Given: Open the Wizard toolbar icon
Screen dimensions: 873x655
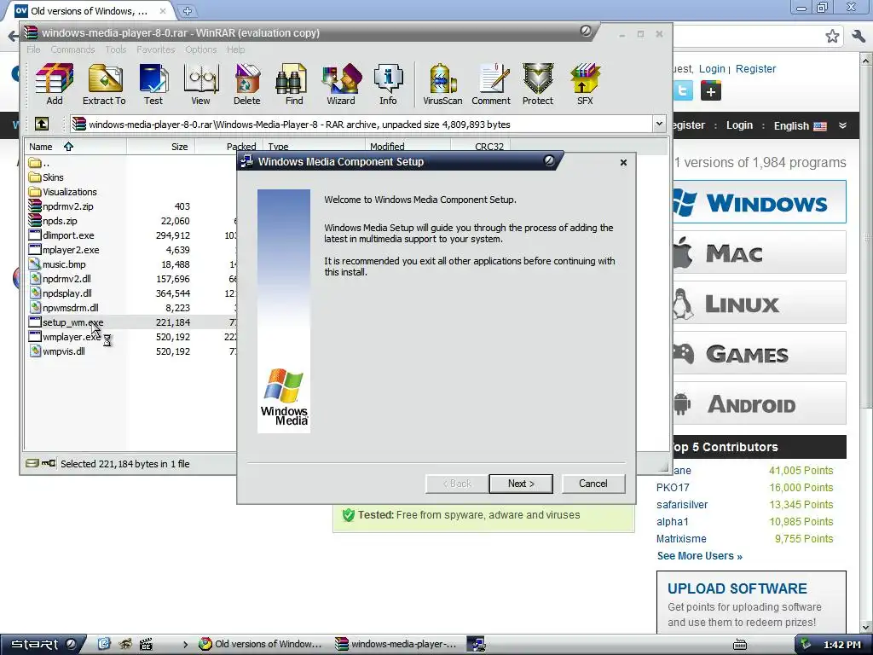Looking at the screenshot, I should [x=341, y=84].
